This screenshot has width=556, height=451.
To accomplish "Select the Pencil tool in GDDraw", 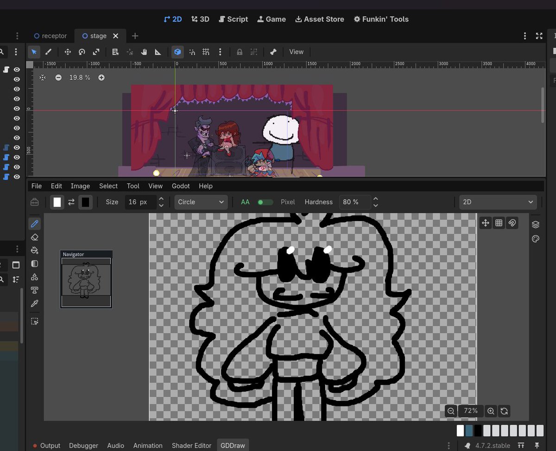I will [x=34, y=224].
